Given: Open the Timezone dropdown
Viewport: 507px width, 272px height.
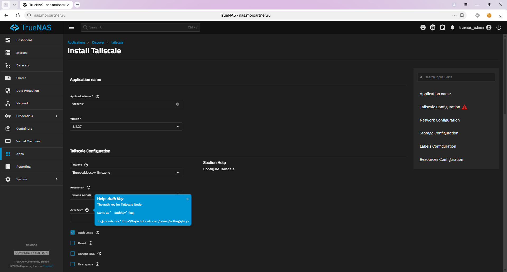Looking at the screenshot, I should [126, 173].
